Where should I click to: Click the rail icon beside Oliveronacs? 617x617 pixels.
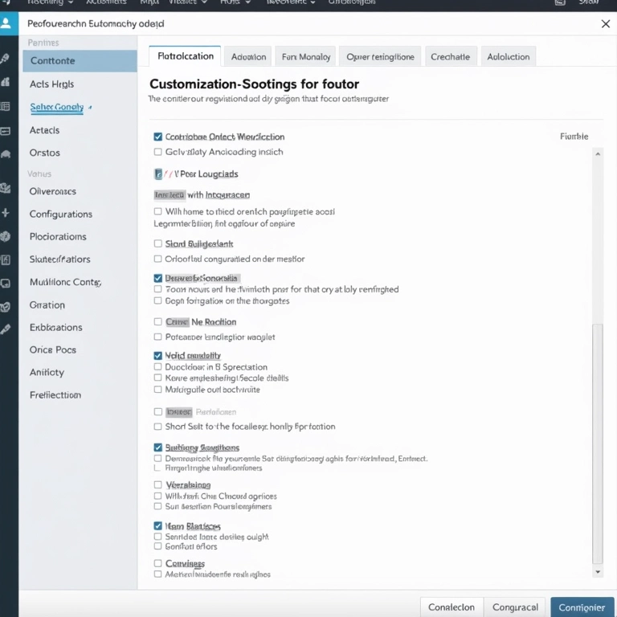tap(5, 188)
